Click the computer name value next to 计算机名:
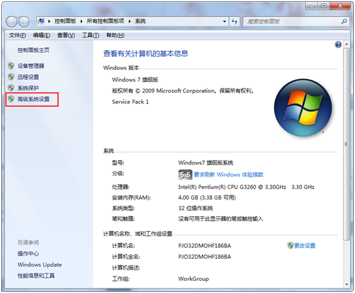Viewport: 355px width, 293px height. (x=204, y=246)
